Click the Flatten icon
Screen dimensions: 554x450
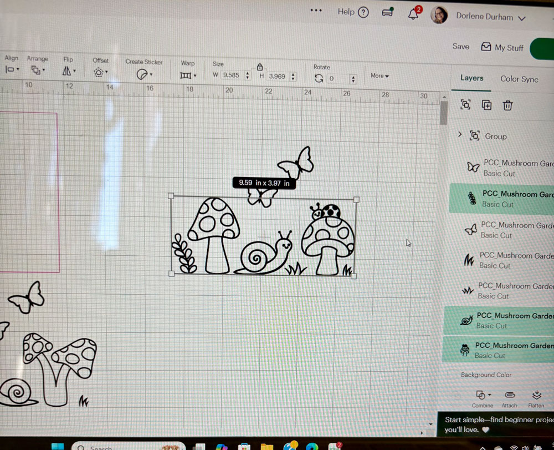pos(536,395)
